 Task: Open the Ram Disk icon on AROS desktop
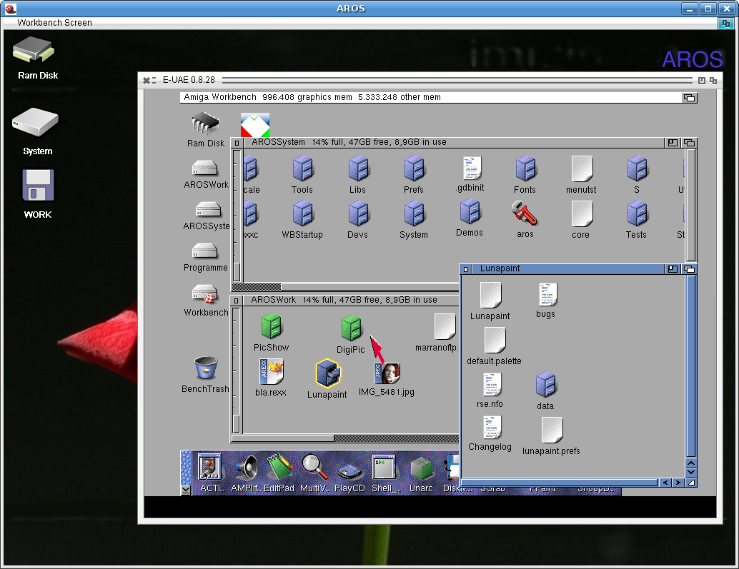[34, 51]
